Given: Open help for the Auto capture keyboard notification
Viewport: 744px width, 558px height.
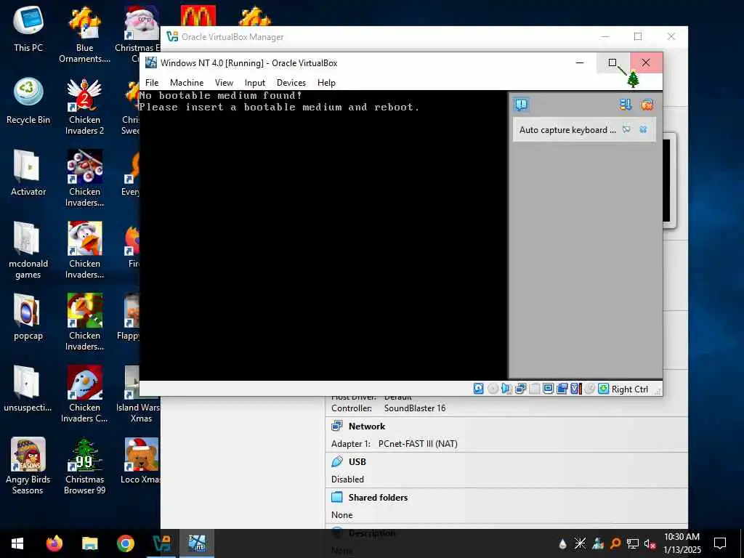Looking at the screenshot, I should point(626,129).
